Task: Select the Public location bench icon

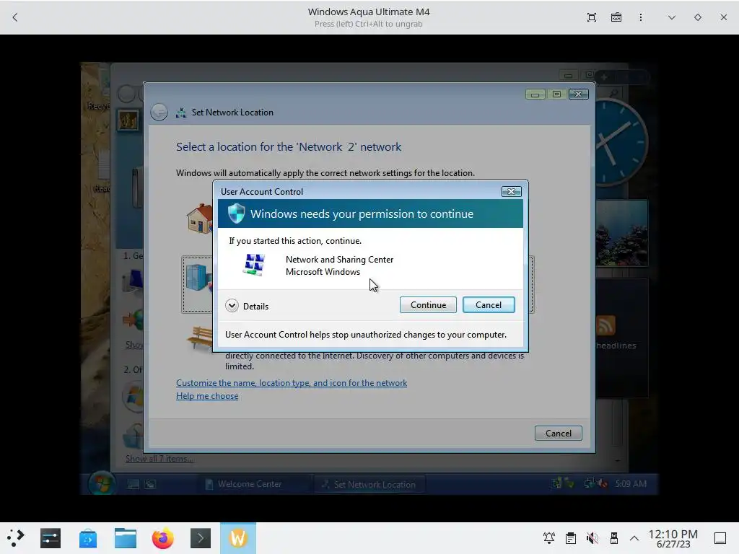Action: pos(200,338)
